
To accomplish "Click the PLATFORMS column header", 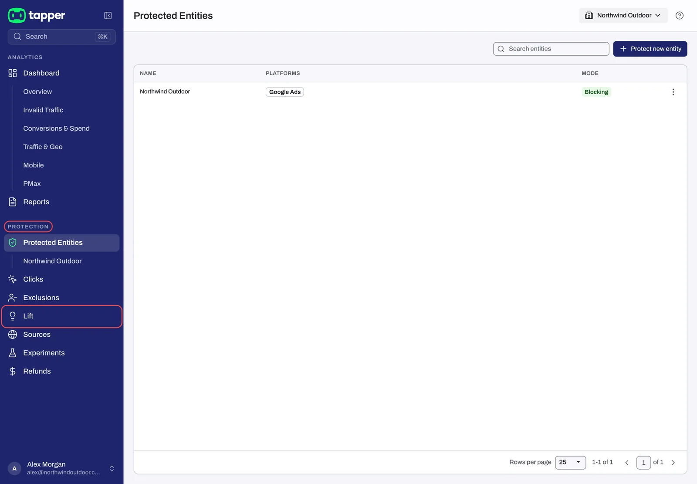I will pos(283,73).
